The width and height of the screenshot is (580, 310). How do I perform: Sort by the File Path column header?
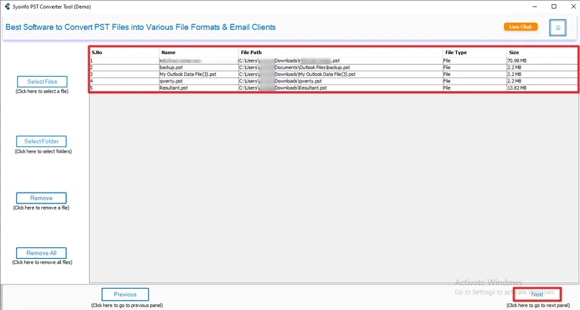(x=341, y=53)
